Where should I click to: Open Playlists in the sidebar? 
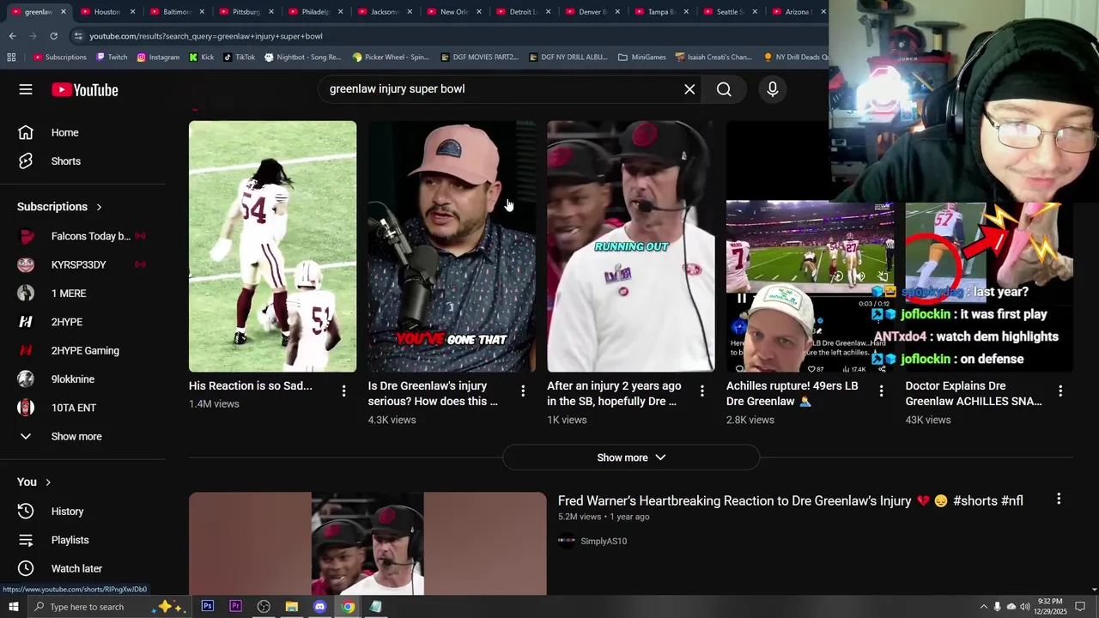tap(83, 540)
